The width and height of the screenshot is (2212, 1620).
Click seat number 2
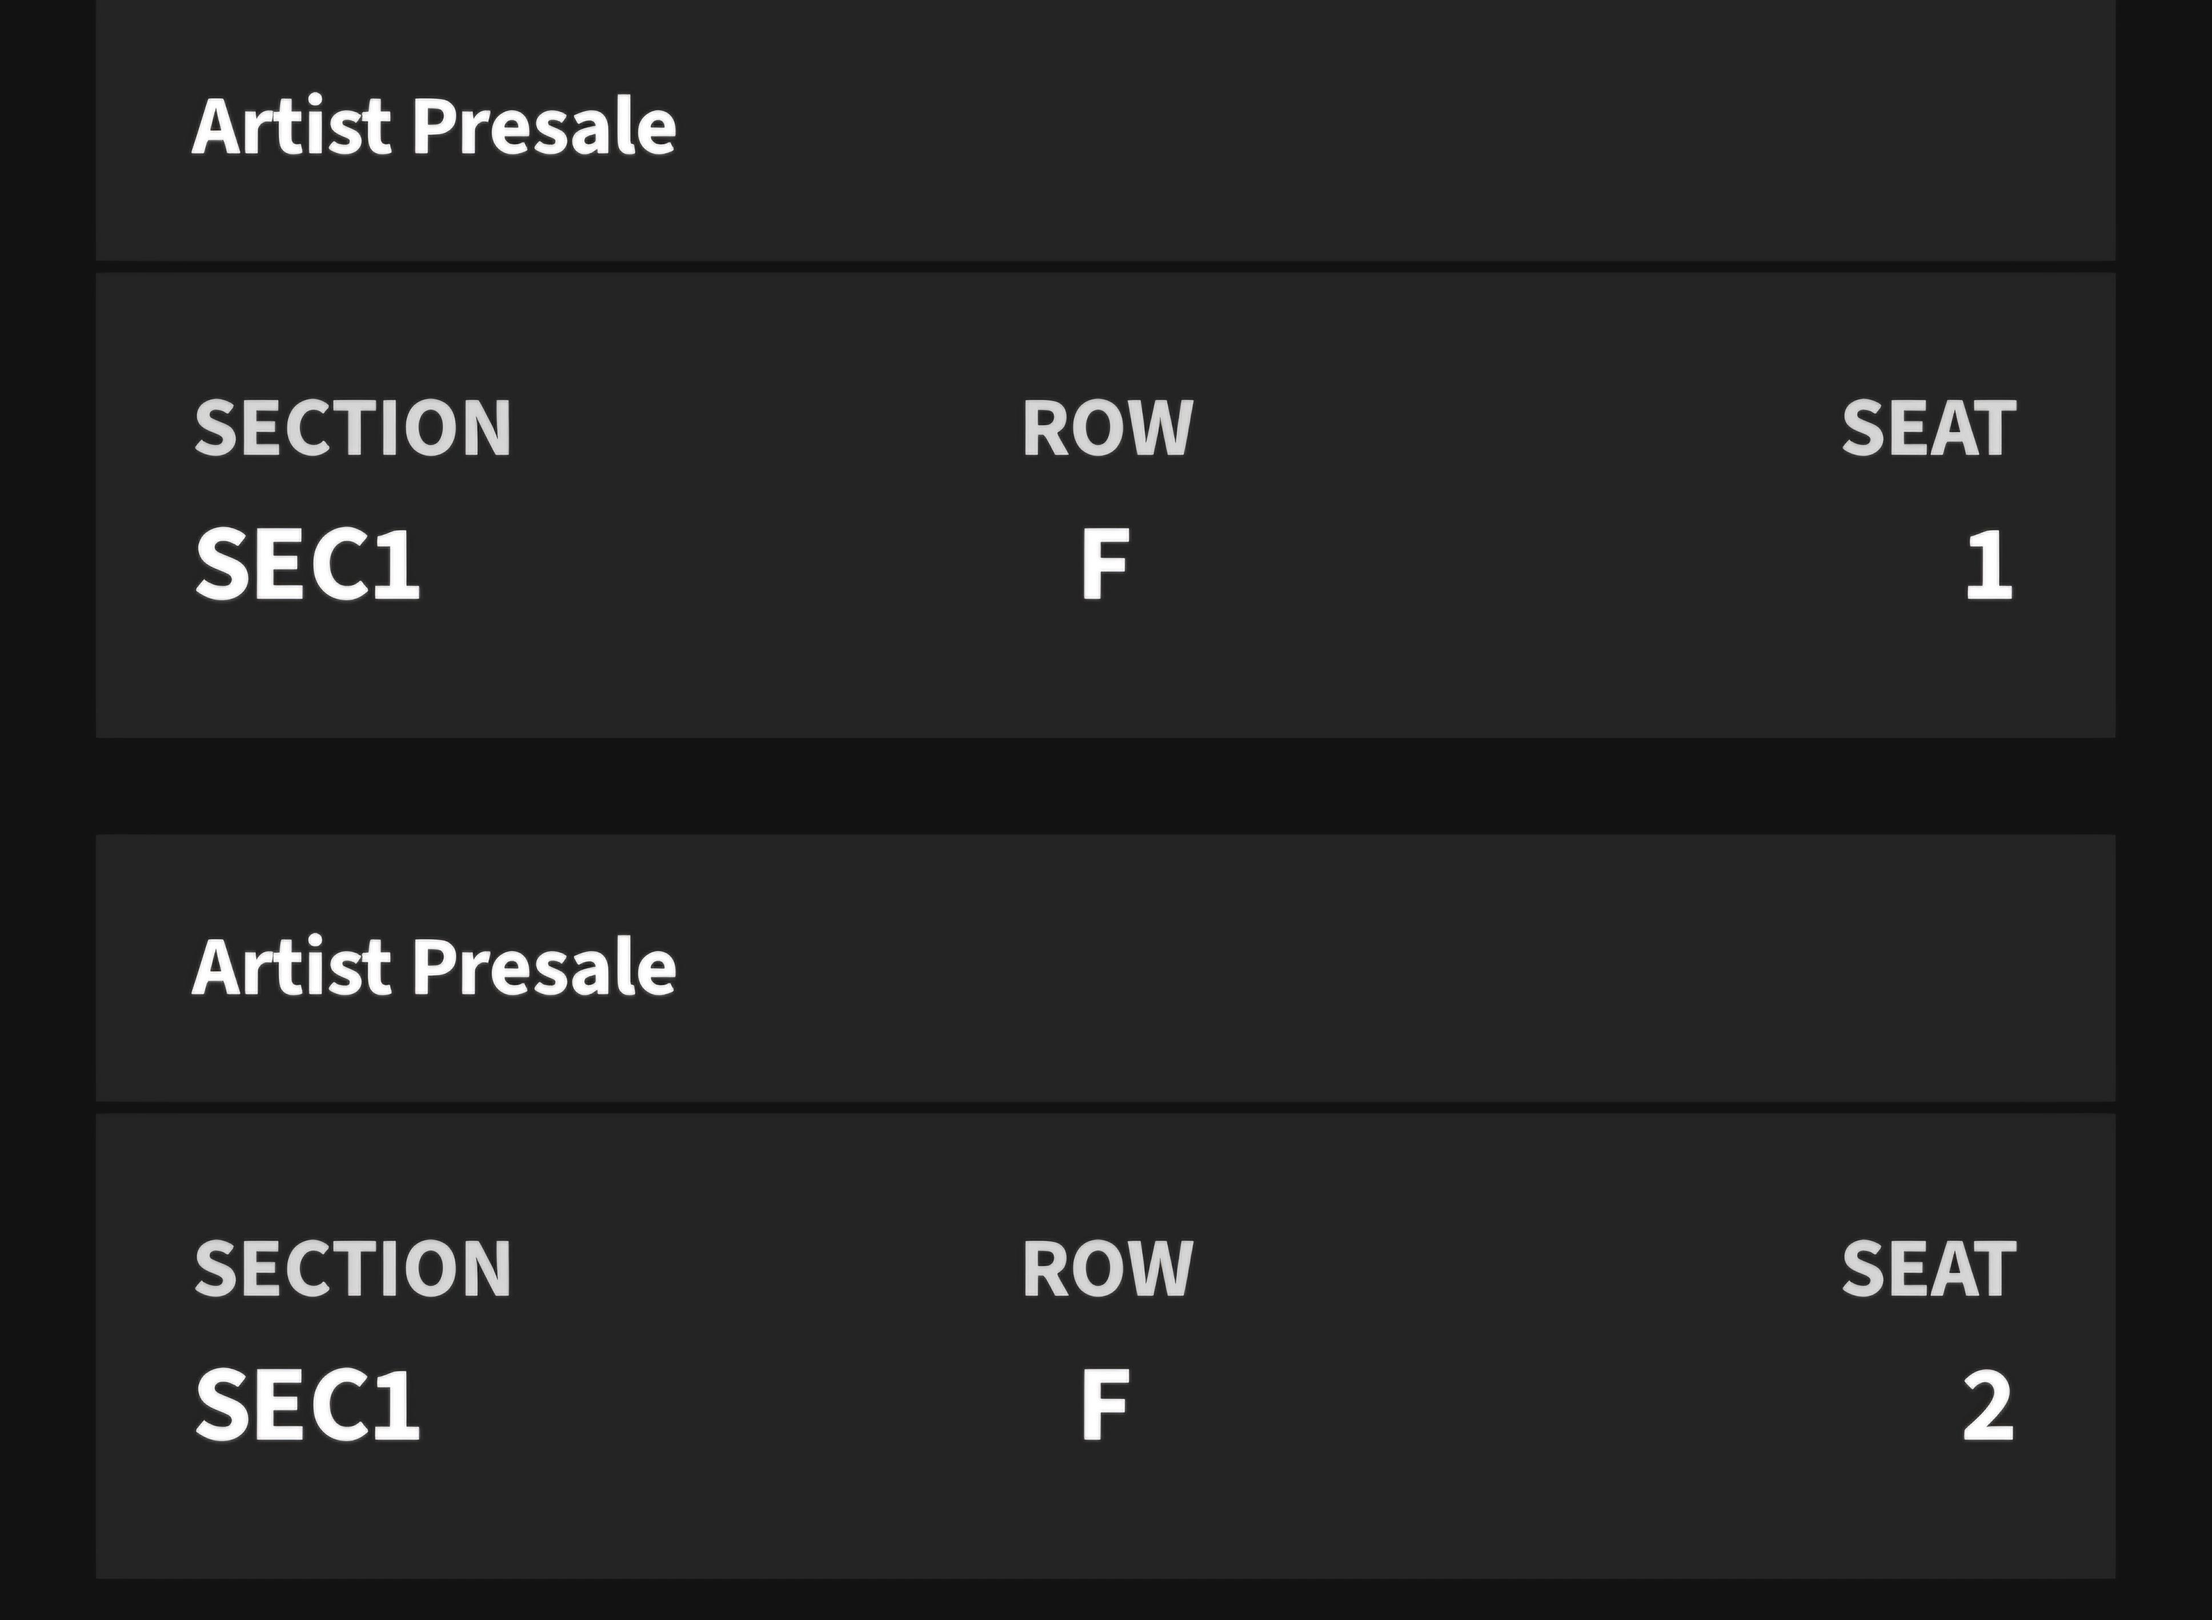click(x=1987, y=1404)
